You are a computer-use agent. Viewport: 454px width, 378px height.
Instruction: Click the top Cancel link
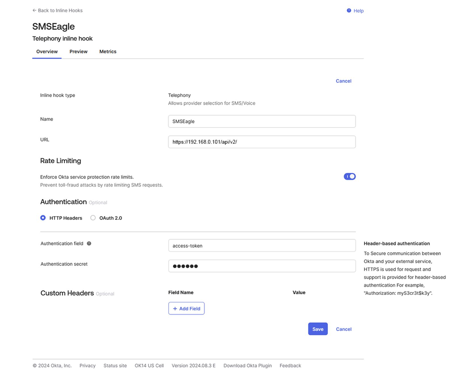click(x=344, y=81)
